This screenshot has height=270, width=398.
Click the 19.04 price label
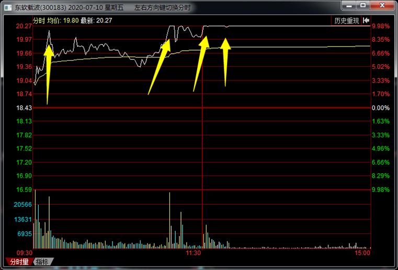coord(24,80)
